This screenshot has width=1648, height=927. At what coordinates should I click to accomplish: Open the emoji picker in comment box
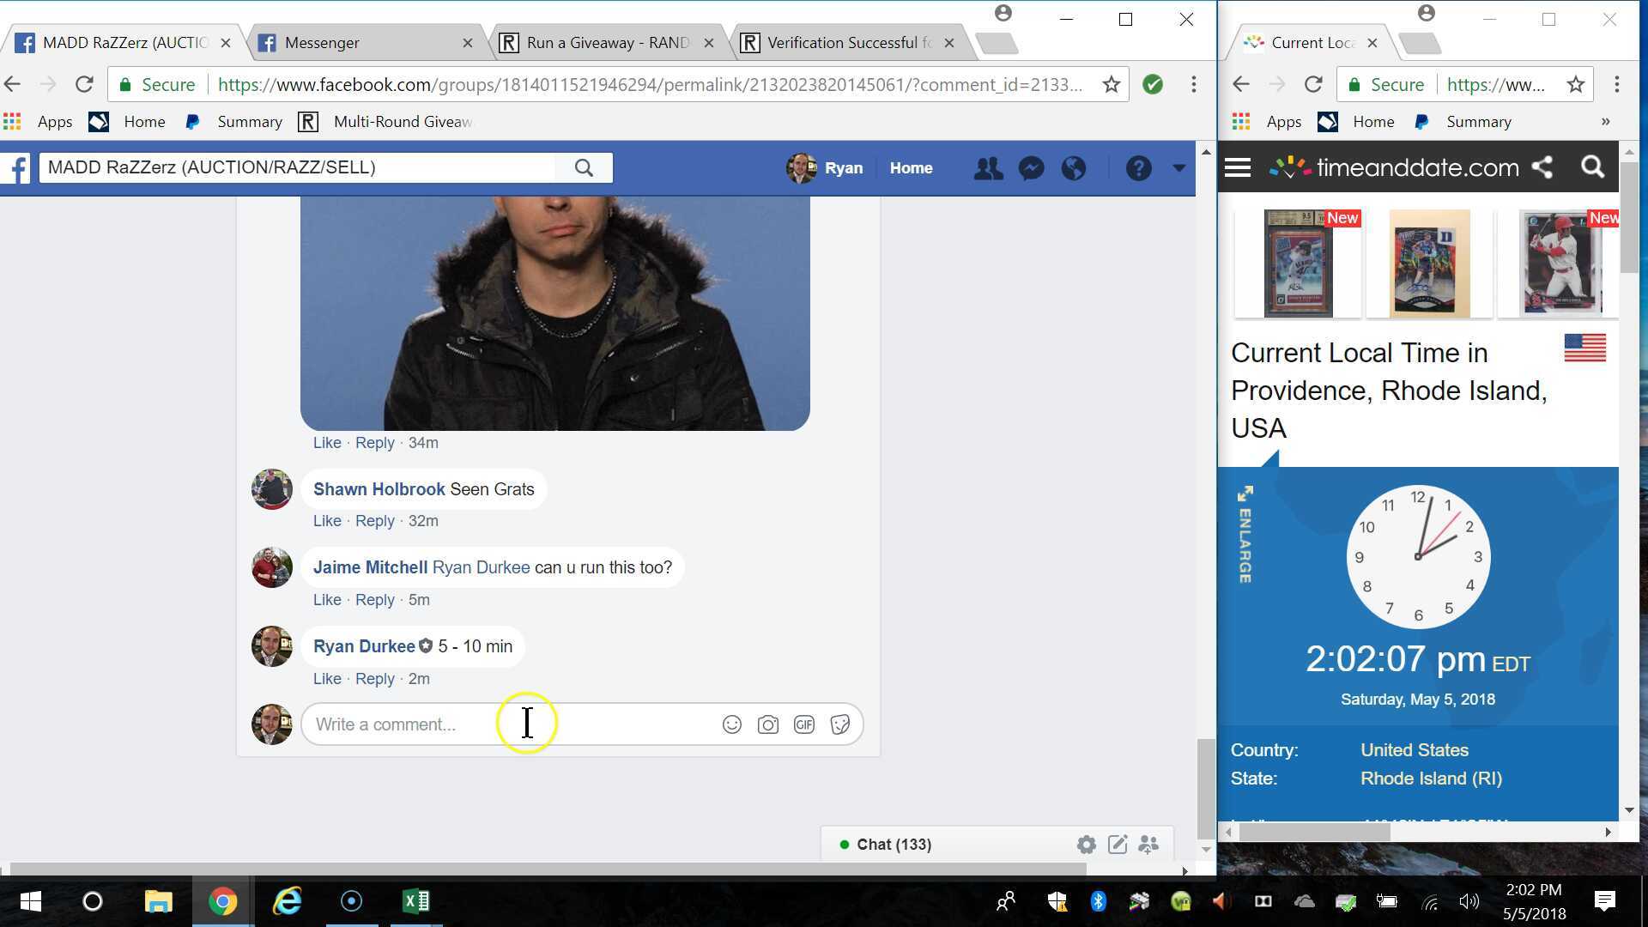coord(731,724)
